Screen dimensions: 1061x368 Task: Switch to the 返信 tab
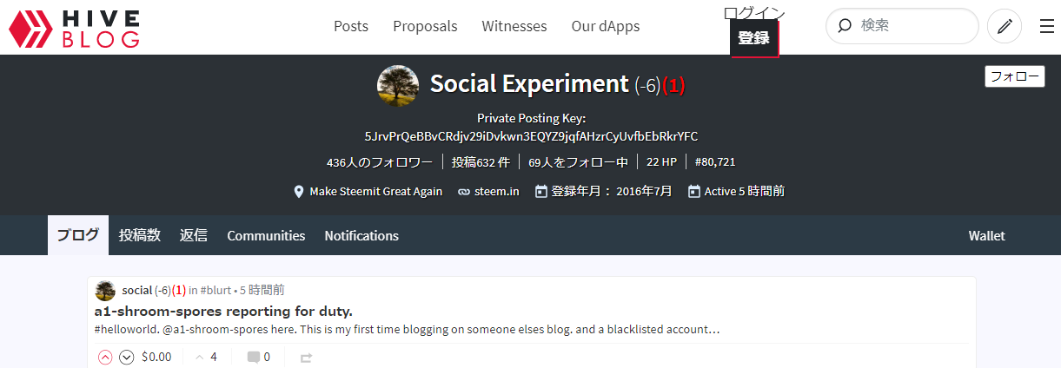pos(194,235)
